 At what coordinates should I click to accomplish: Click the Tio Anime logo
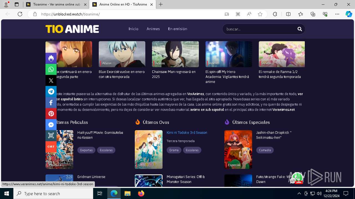pos(72,29)
